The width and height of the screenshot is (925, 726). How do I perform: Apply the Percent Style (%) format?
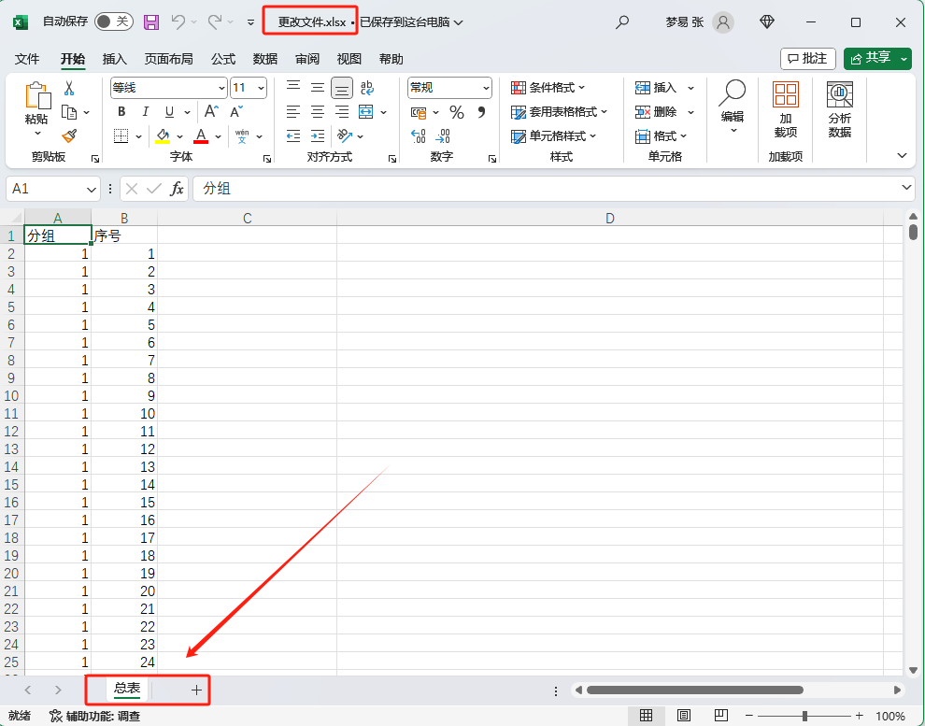coord(456,111)
